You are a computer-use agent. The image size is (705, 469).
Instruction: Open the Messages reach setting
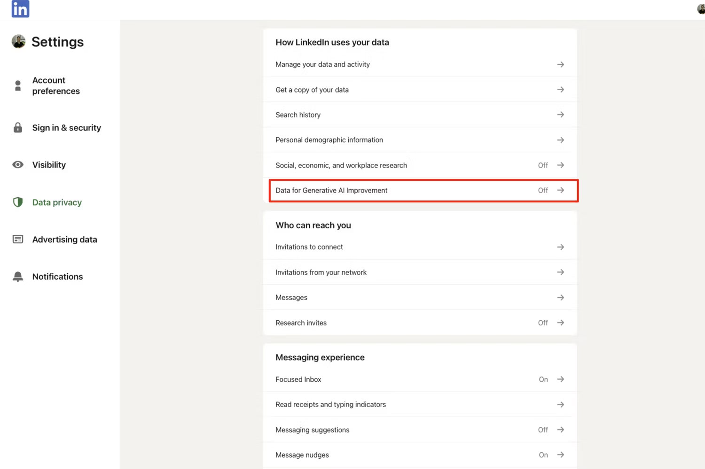coord(420,298)
